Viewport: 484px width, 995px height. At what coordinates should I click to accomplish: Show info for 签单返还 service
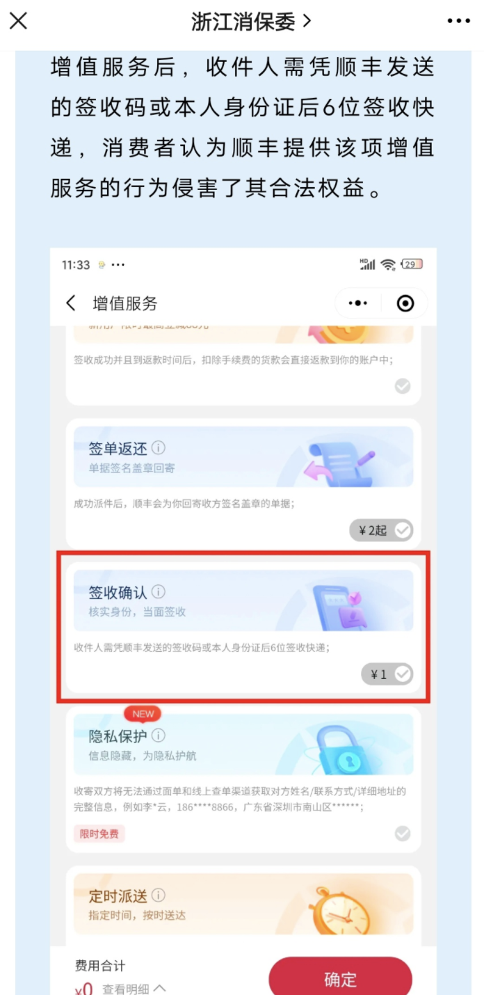159,447
